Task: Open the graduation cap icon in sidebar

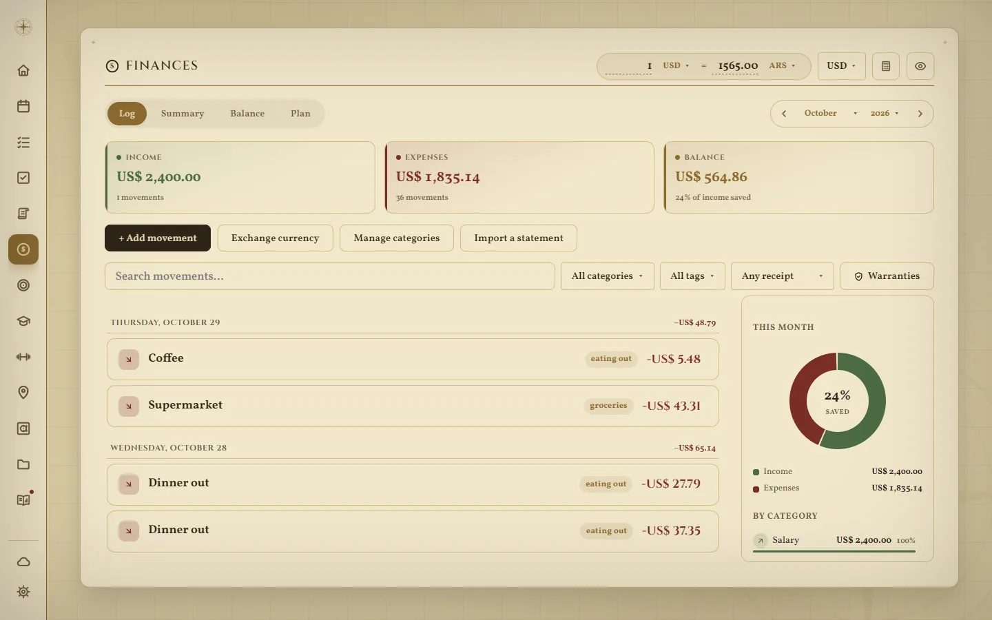Action: click(23, 321)
